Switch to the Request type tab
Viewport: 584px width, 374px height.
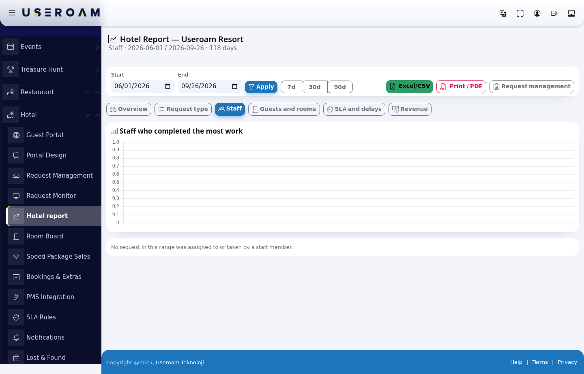(x=183, y=109)
